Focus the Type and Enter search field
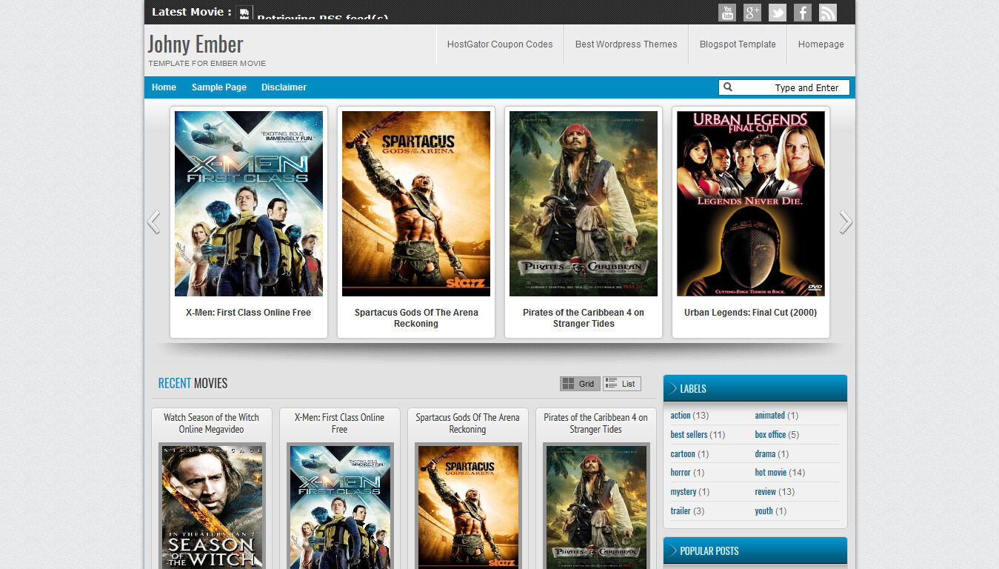The height and width of the screenshot is (569, 999). click(784, 87)
